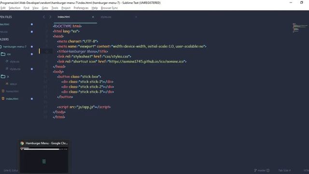Open the Browser Sync menu
309x174 pixels.
coord(110,8)
